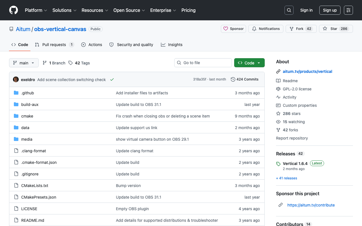Expand the Solutions menu

point(64,10)
